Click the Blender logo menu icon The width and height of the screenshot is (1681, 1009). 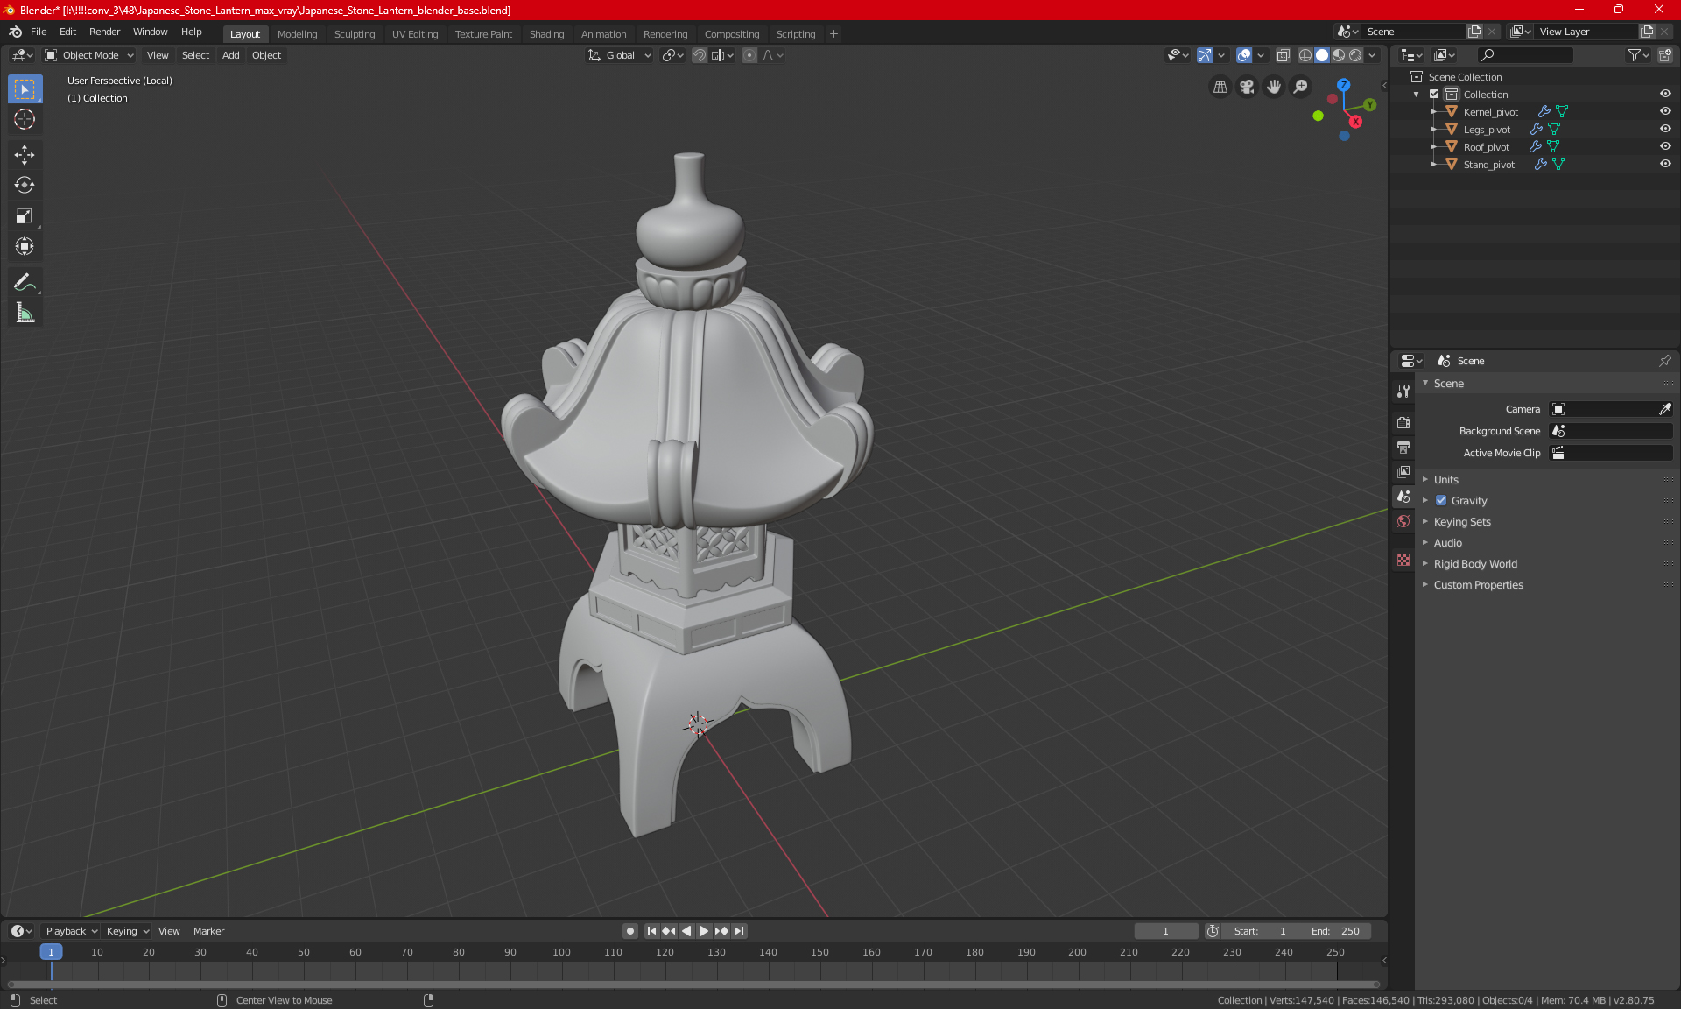pos(16,32)
